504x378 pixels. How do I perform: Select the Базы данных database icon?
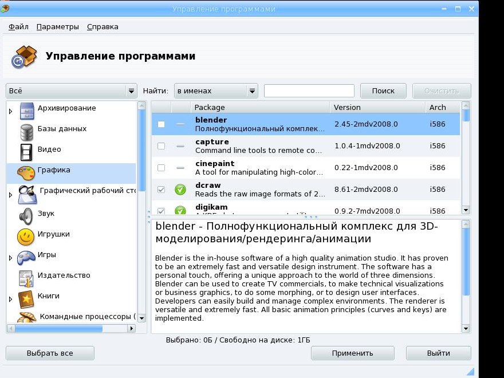27,132
